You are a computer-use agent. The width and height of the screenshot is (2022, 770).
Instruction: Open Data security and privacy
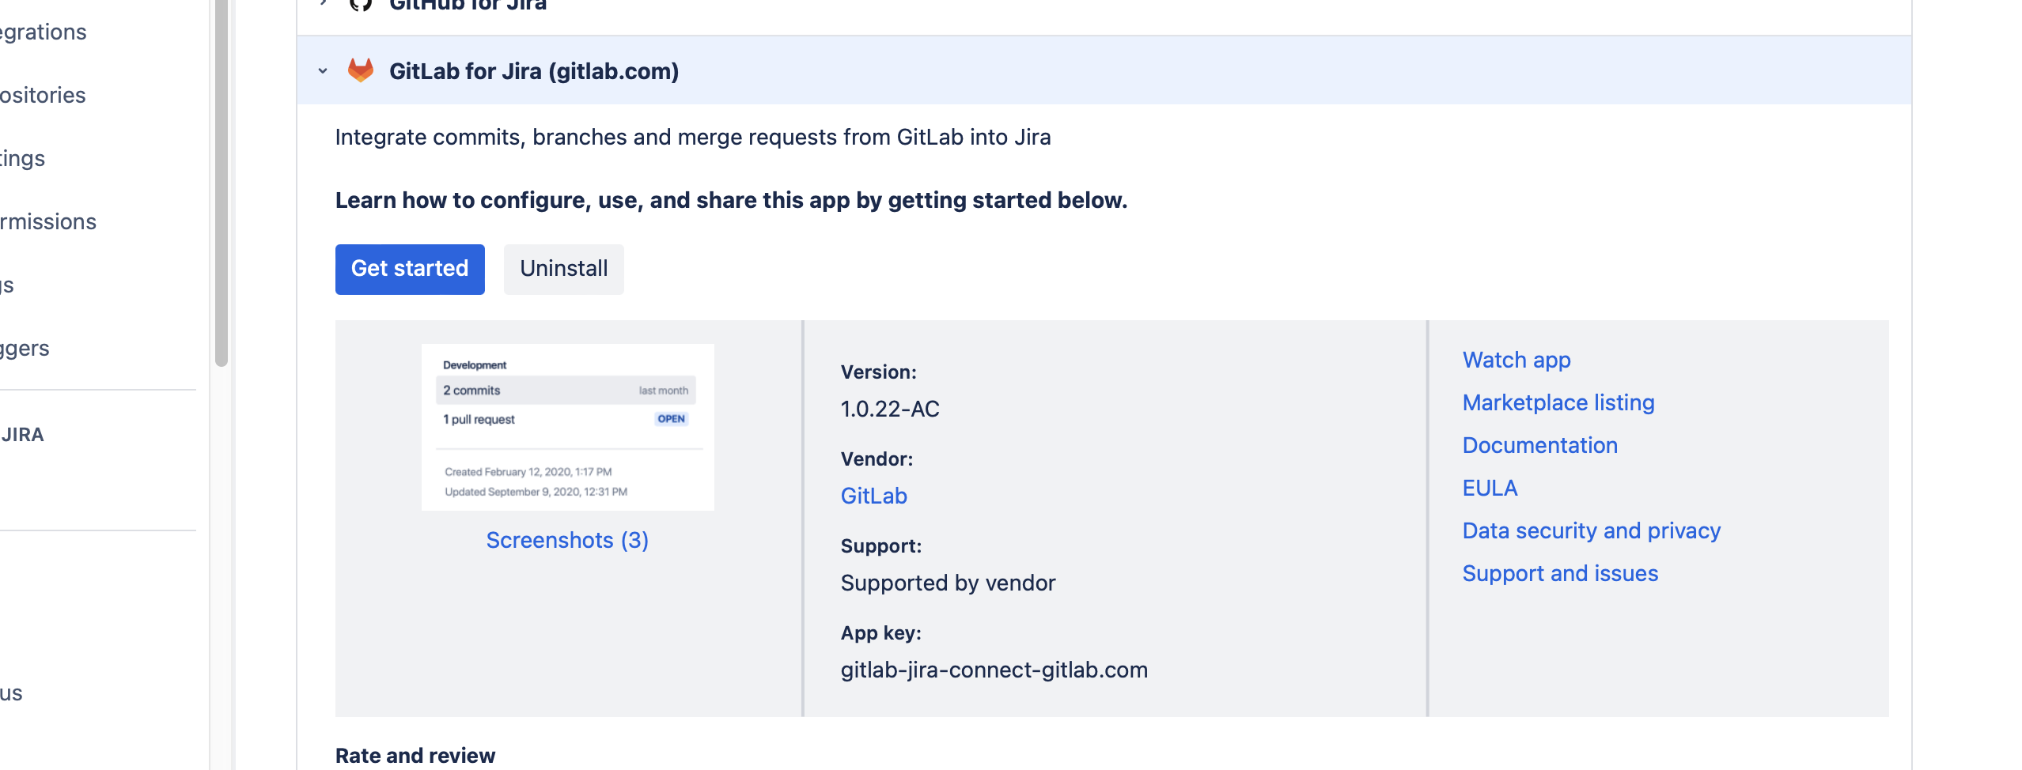tap(1591, 530)
